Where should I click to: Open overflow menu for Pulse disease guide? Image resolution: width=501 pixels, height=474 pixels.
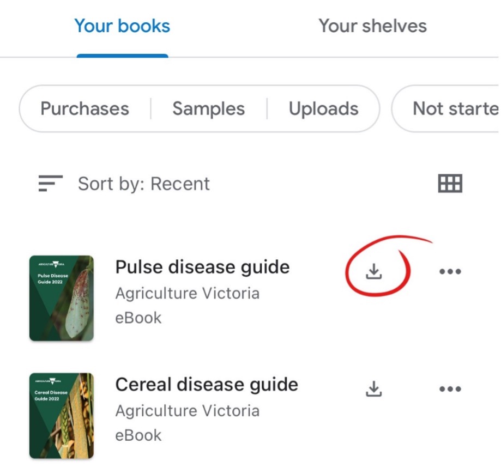click(450, 271)
